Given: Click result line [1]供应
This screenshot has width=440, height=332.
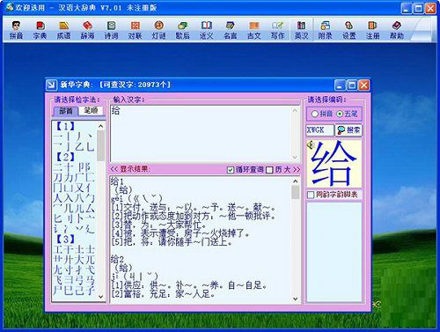Looking at the screenshot, I should pos(189,285).
